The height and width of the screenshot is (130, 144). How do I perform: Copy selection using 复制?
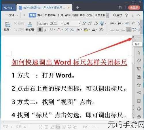click(x=19, y=29)
